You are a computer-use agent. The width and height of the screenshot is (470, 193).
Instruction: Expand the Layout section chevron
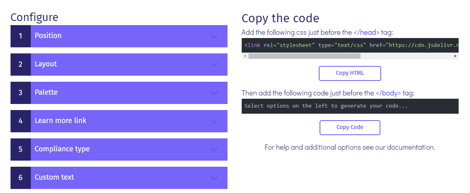[x=214, y=64]
